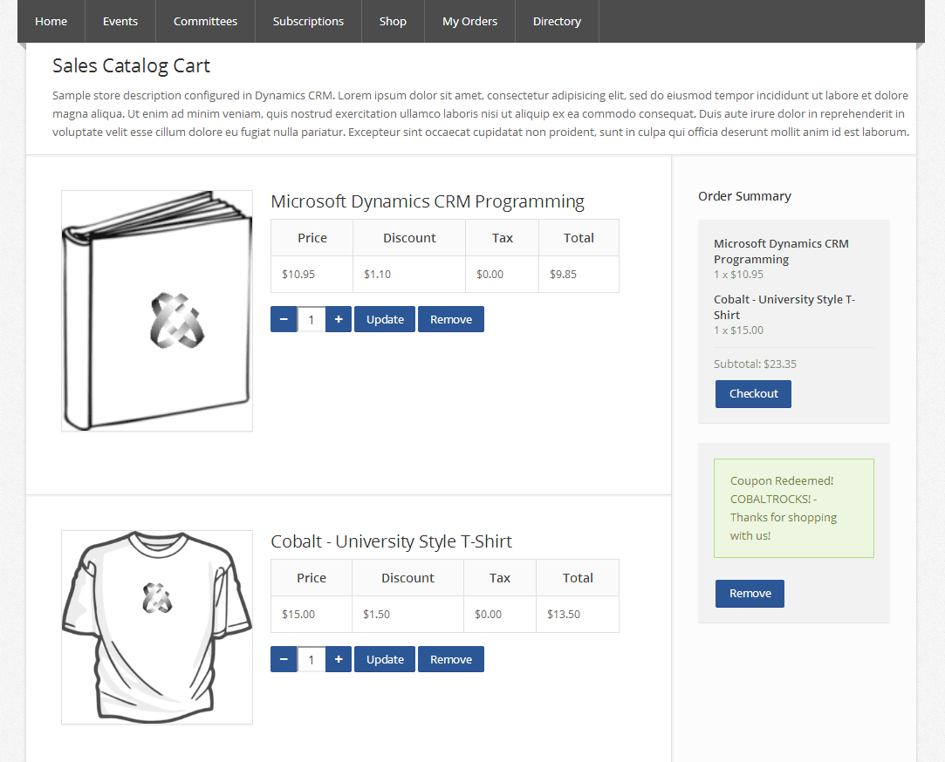
Task: Remove Microsoft Dynamics CRM Programming from cart
Action: pos(451,319)
